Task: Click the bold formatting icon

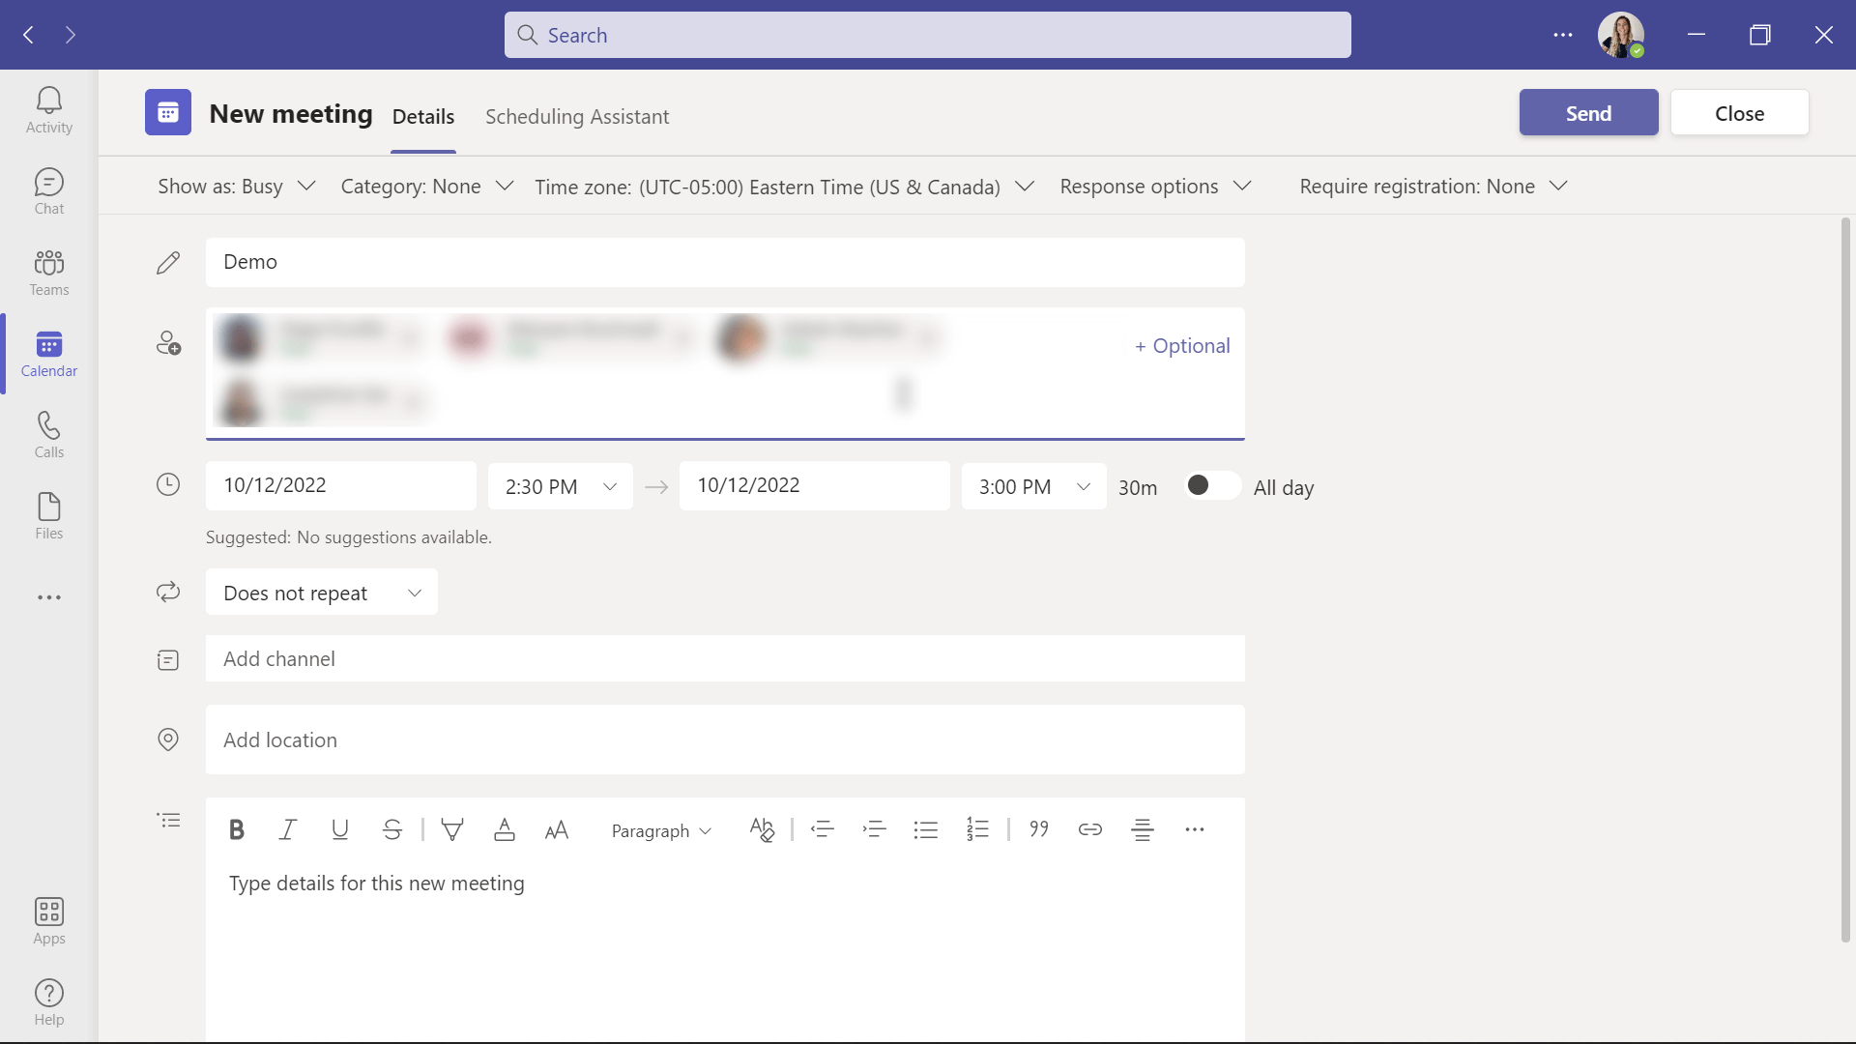Action: [236, 829]
